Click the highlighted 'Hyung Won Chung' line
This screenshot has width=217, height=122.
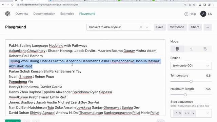coord(84,61)
